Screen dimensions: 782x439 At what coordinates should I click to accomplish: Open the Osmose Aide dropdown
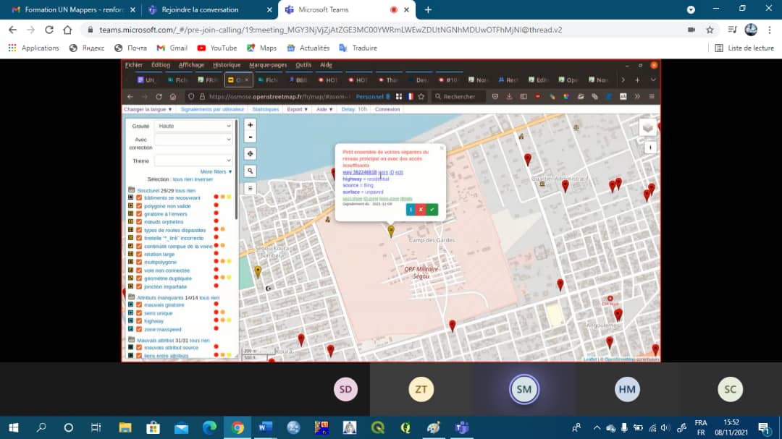pyautogui.click(x=324, y=109)
